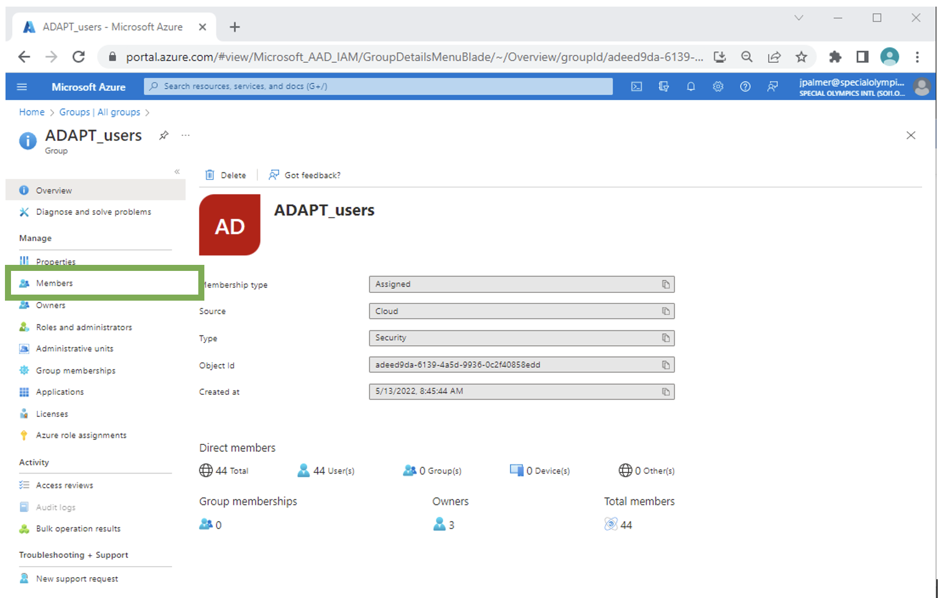Open Chrome three-dot menu
The image size is (942, 598).
point(917,57)
